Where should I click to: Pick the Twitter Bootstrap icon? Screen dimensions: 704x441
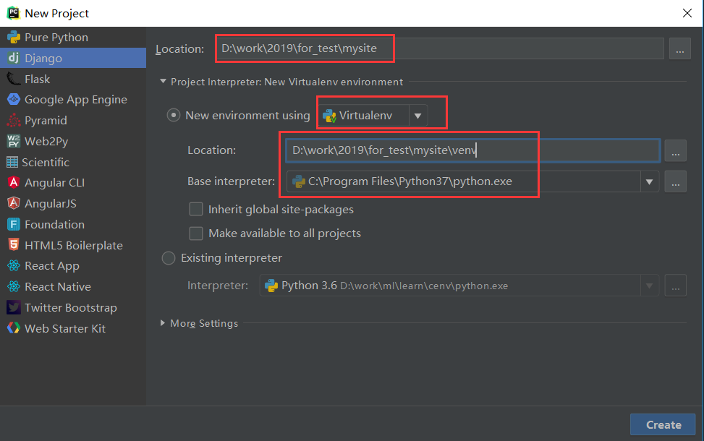(13, 308)
